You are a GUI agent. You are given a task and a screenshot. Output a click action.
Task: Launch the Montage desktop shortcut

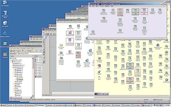click(5, 55)
